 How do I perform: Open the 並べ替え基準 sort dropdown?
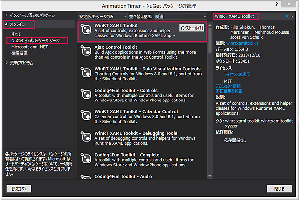(x=180, y=17)
